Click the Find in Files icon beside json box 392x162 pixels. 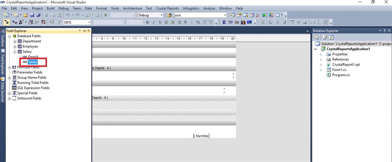pyautogui.click(x=170, y=15)
